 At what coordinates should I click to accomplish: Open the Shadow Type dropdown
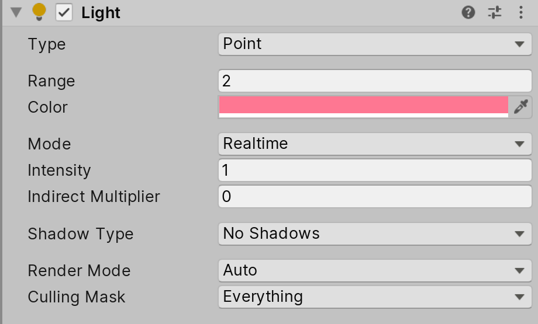(x=375, y=234)
